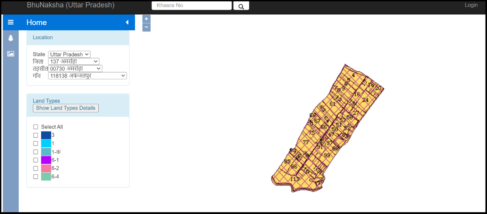The width and height of the screenshot is (487, 214).
Task: Enable the 6-2 land type checkbox
Action: coord(35,168)
